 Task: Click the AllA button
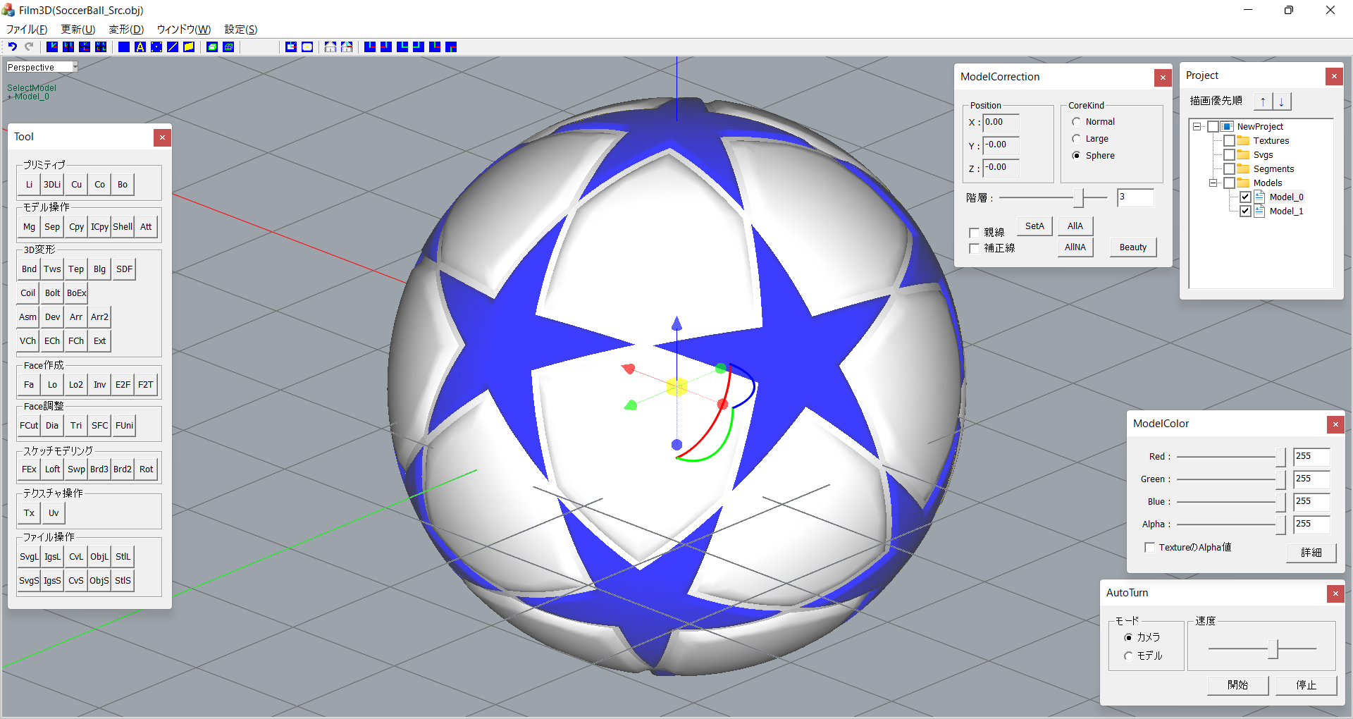click(1075, 226)
